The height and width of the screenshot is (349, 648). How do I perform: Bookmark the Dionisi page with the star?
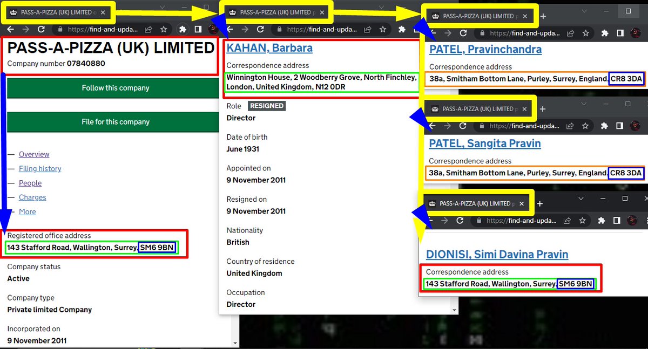point(582,221)
